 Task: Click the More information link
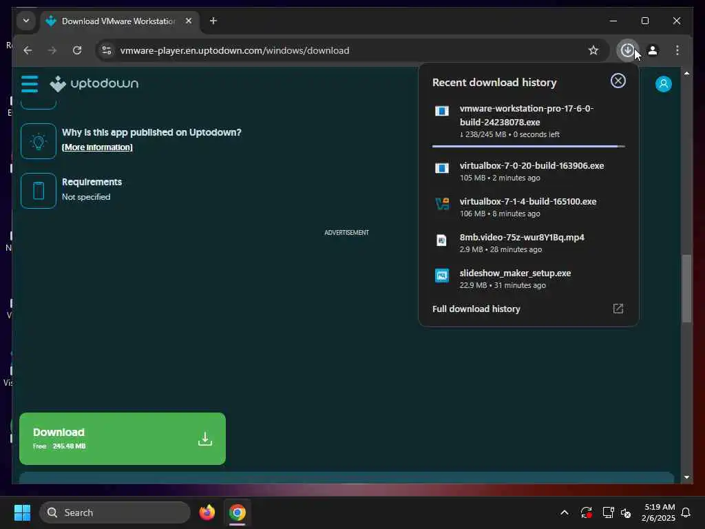click(97, 147)
